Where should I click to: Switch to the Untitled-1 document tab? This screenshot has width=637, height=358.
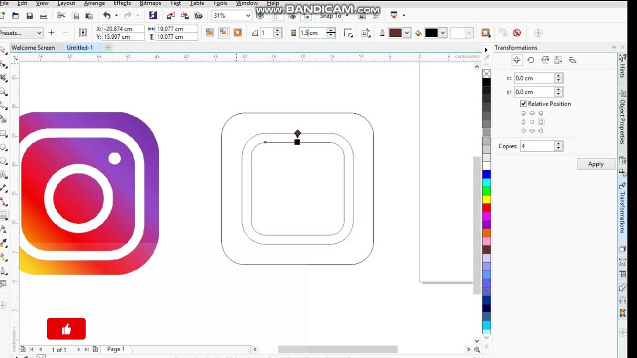point(80,48)
